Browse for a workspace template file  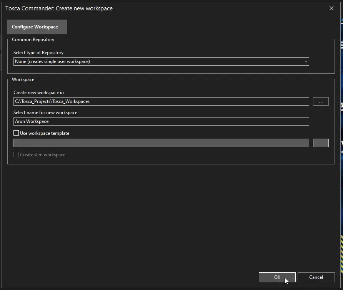point(321,143)
